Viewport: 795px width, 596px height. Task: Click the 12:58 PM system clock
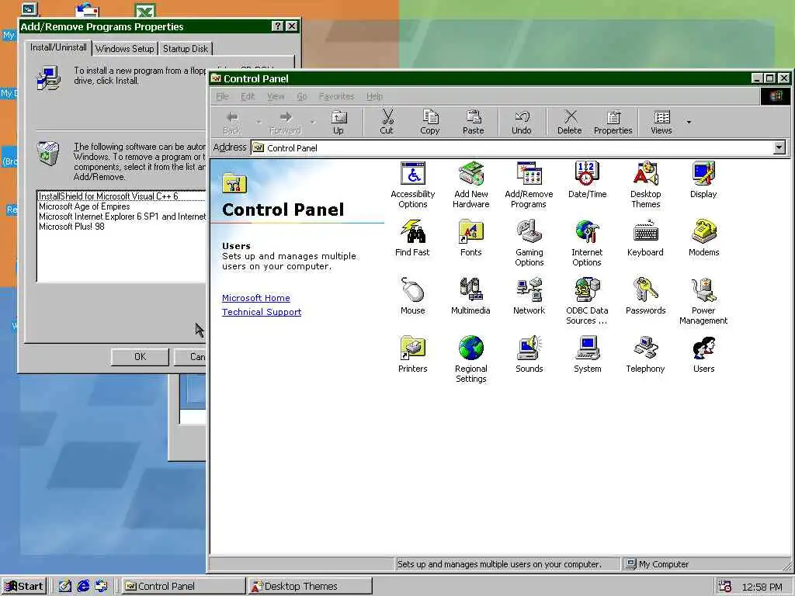(x=762, y=587)
